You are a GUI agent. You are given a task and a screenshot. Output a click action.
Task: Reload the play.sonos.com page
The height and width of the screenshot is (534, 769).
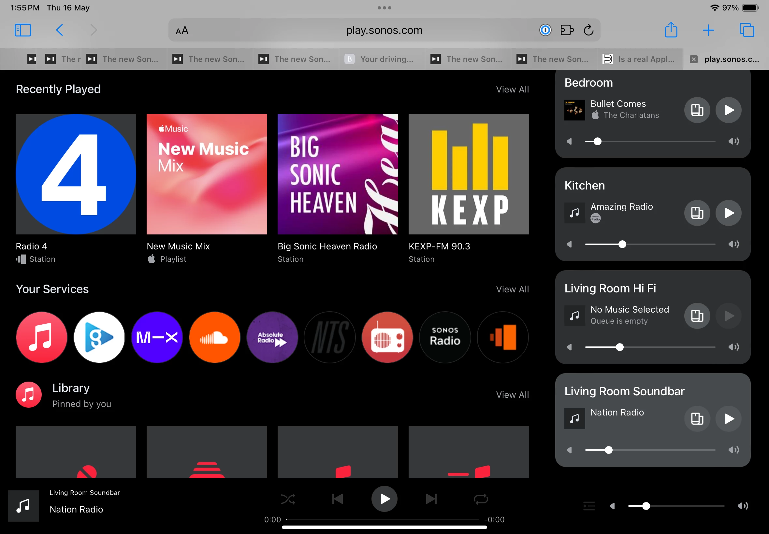pos(588,30)
